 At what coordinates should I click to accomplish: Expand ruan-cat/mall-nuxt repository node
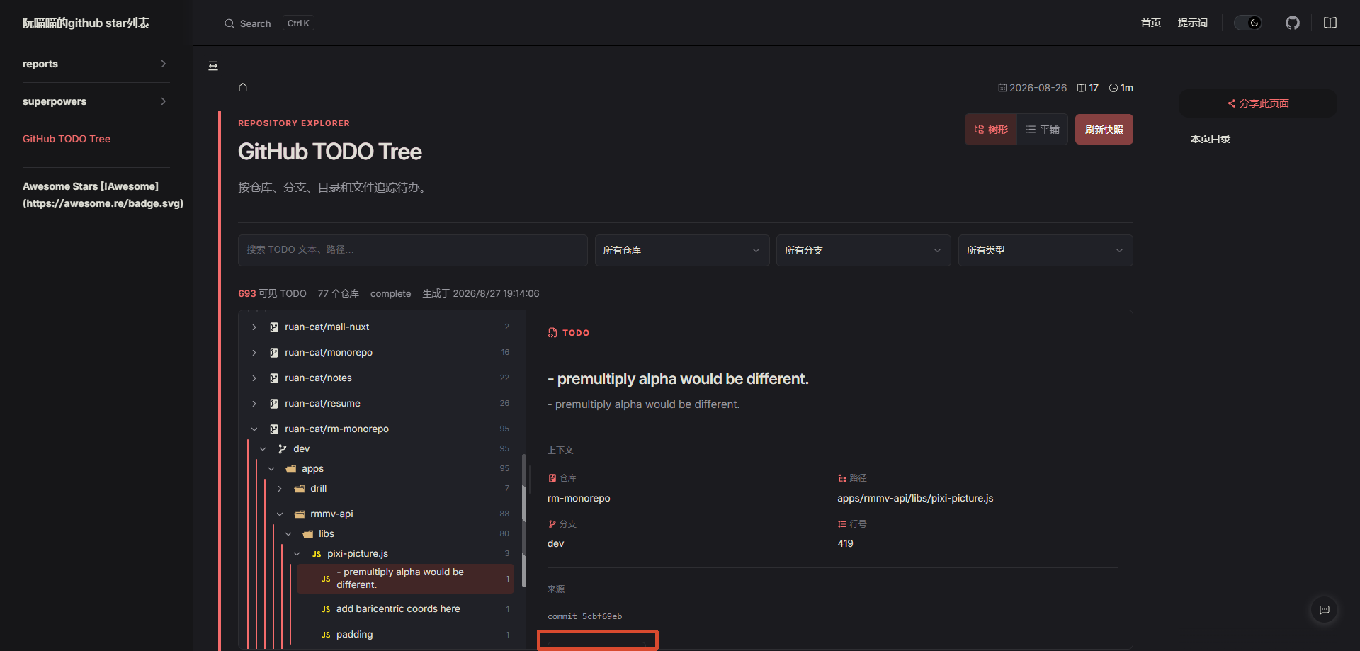click(x=254, y=327)
